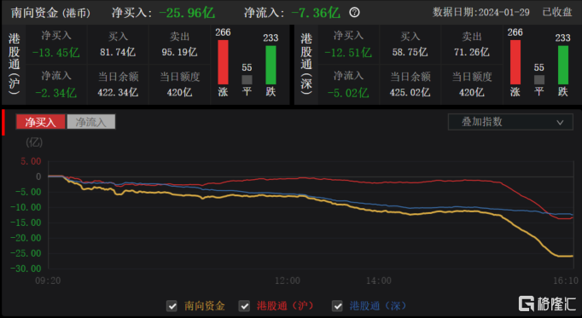Click the 港股通(深) net buy -12.51亿
The height and width of the screenshot is (318, 582).
[x=348, y=53]
